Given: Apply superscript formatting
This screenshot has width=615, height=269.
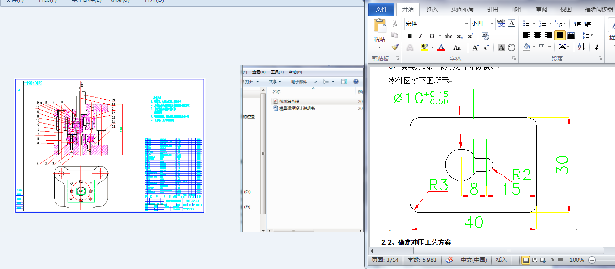Looking at the screenshot, I should [x=471, y=36].
